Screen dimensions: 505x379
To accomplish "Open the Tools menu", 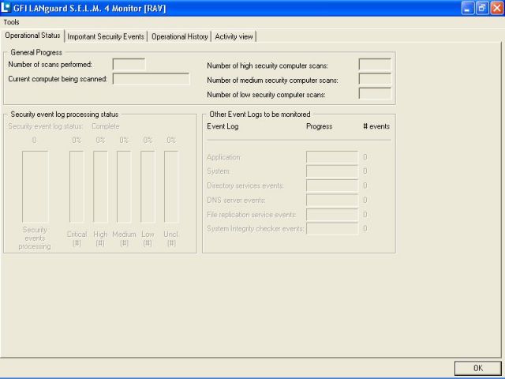I will pyautogui.click(x=11, y=22).
